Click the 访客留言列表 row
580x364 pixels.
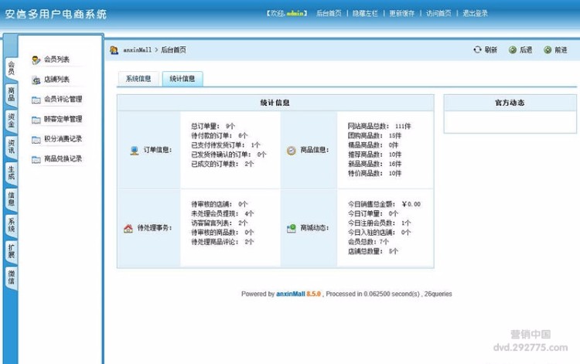(219, 223)
